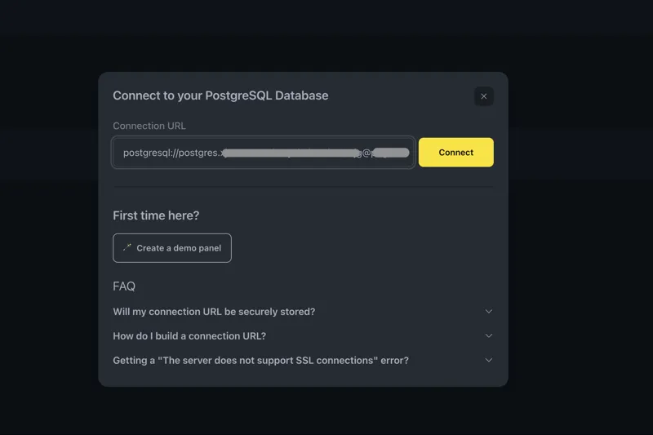Click the divider line below the Connection URL field
Screen dimensions: 653x435
pyautogui.click(x=303, y=187)
